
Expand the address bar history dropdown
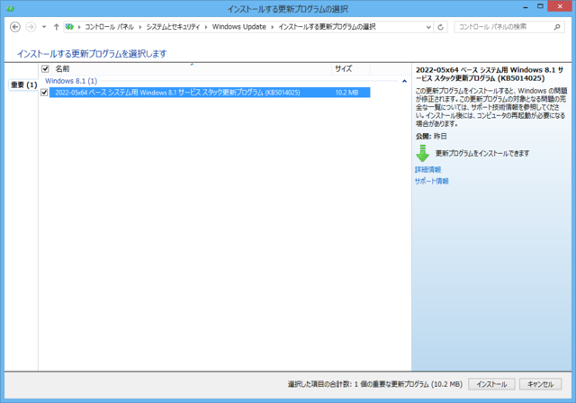click(428, 27)
